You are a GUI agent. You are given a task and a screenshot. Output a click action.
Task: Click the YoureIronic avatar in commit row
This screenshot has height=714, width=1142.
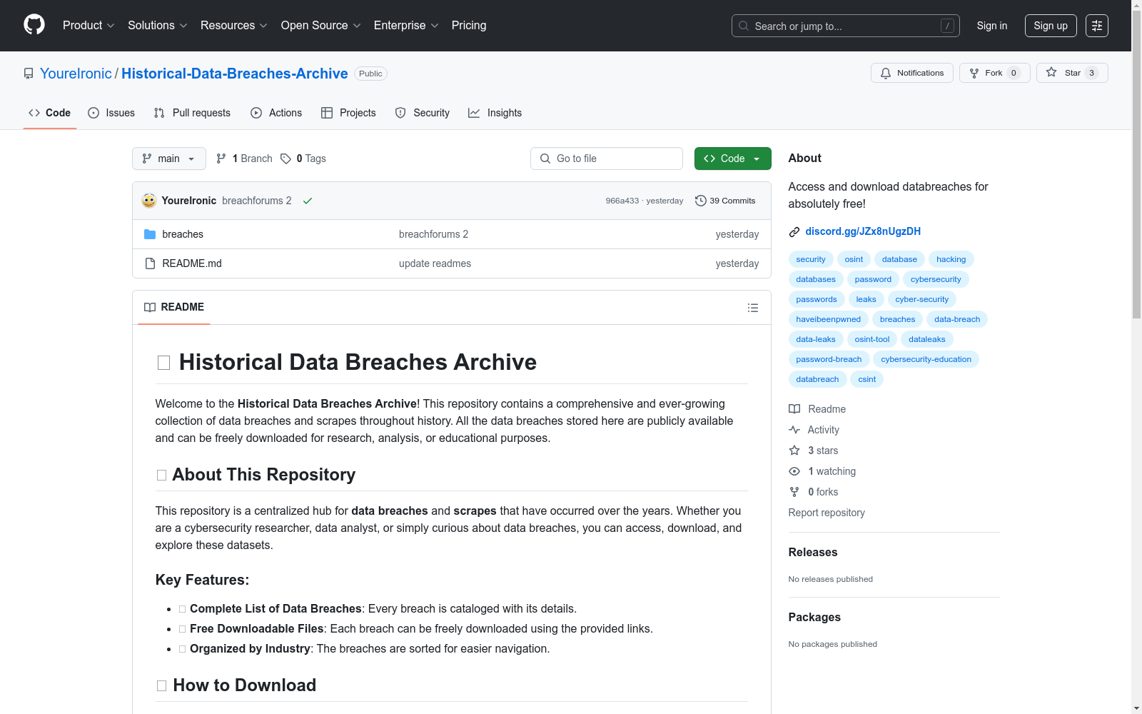click(149, 201)
